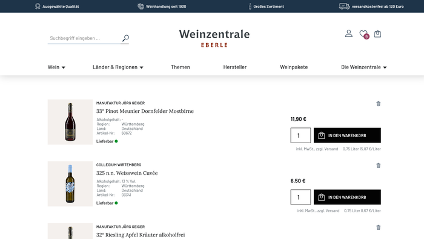Open the Weinpakete menu item
Image resolution: width=424 pixels, height=239 pixels.
[294, 67]
